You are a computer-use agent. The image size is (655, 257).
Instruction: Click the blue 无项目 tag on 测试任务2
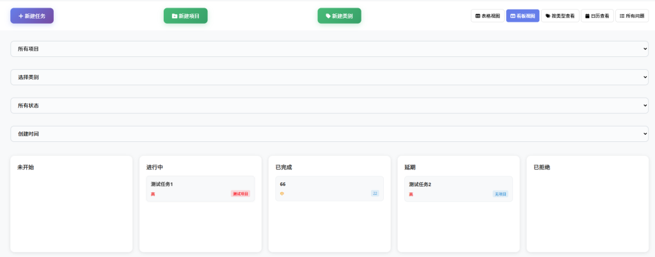[500, 194]
